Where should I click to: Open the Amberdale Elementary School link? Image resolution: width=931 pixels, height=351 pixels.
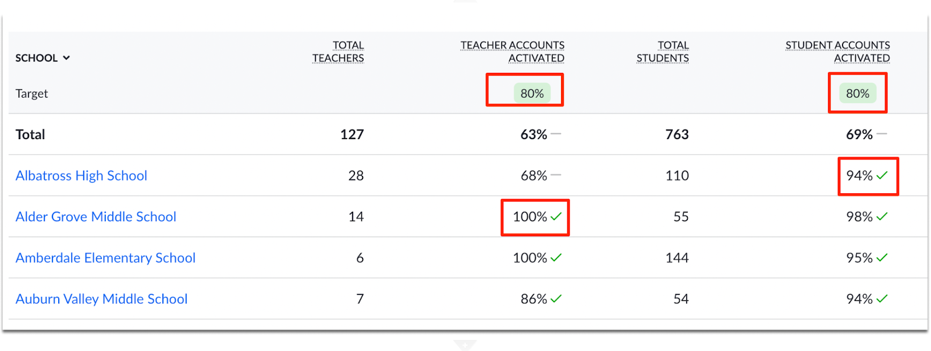click(105, 258)
